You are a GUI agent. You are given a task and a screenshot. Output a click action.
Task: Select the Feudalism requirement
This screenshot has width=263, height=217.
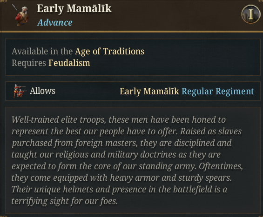click(x=69, y=63)
